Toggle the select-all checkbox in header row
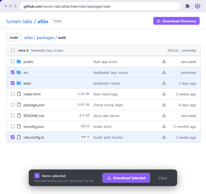Image resolution: width=206 pixels, height=194 pixels. click(13, 50)
